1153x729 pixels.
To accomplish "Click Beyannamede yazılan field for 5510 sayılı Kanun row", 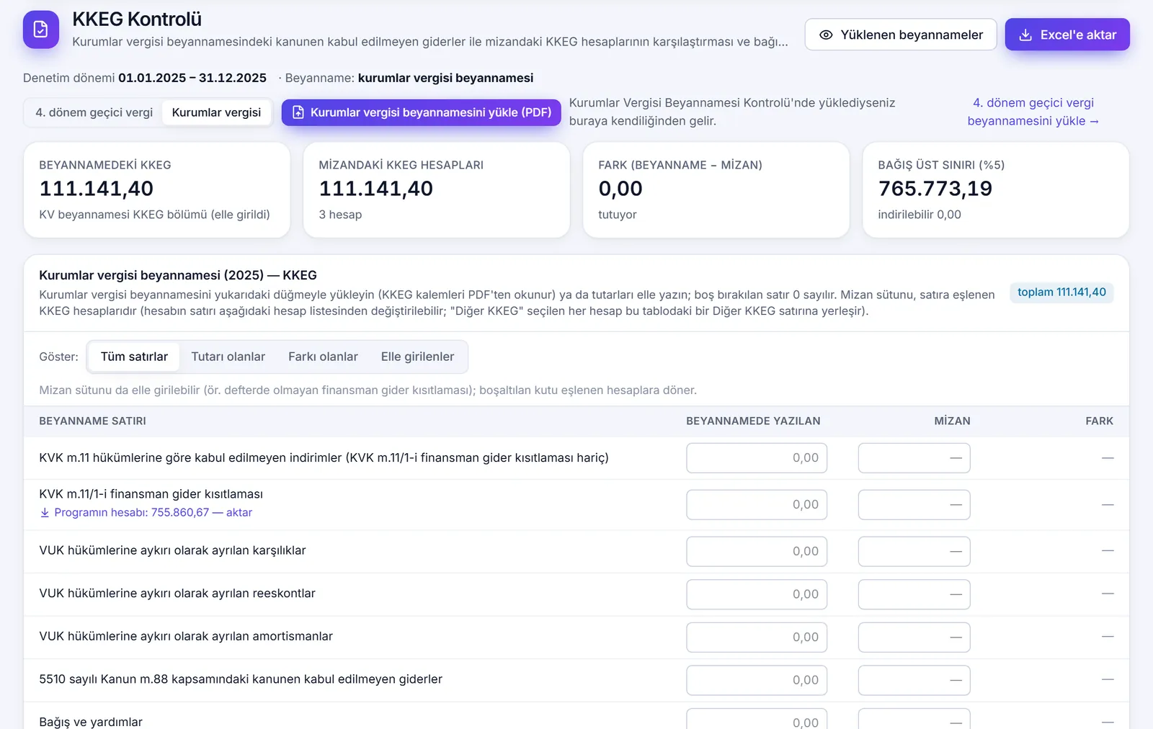I will coord(757,680).
